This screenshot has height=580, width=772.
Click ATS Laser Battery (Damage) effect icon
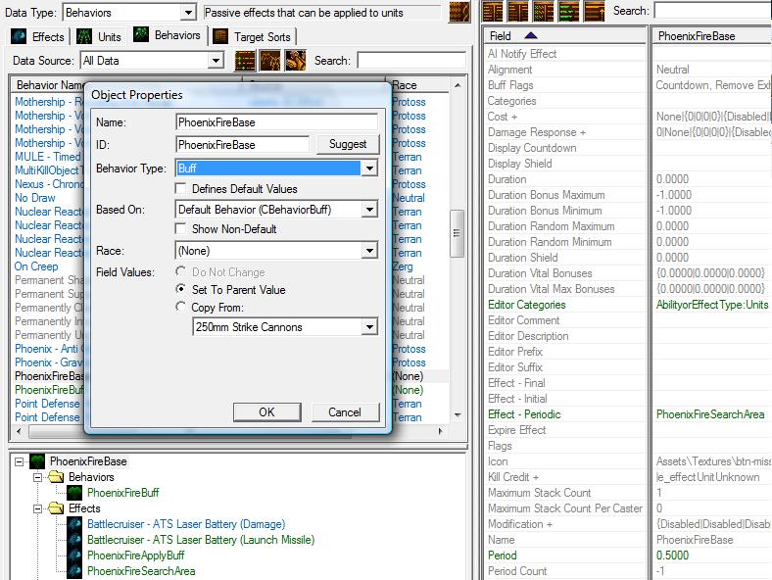tap(74, 524)
